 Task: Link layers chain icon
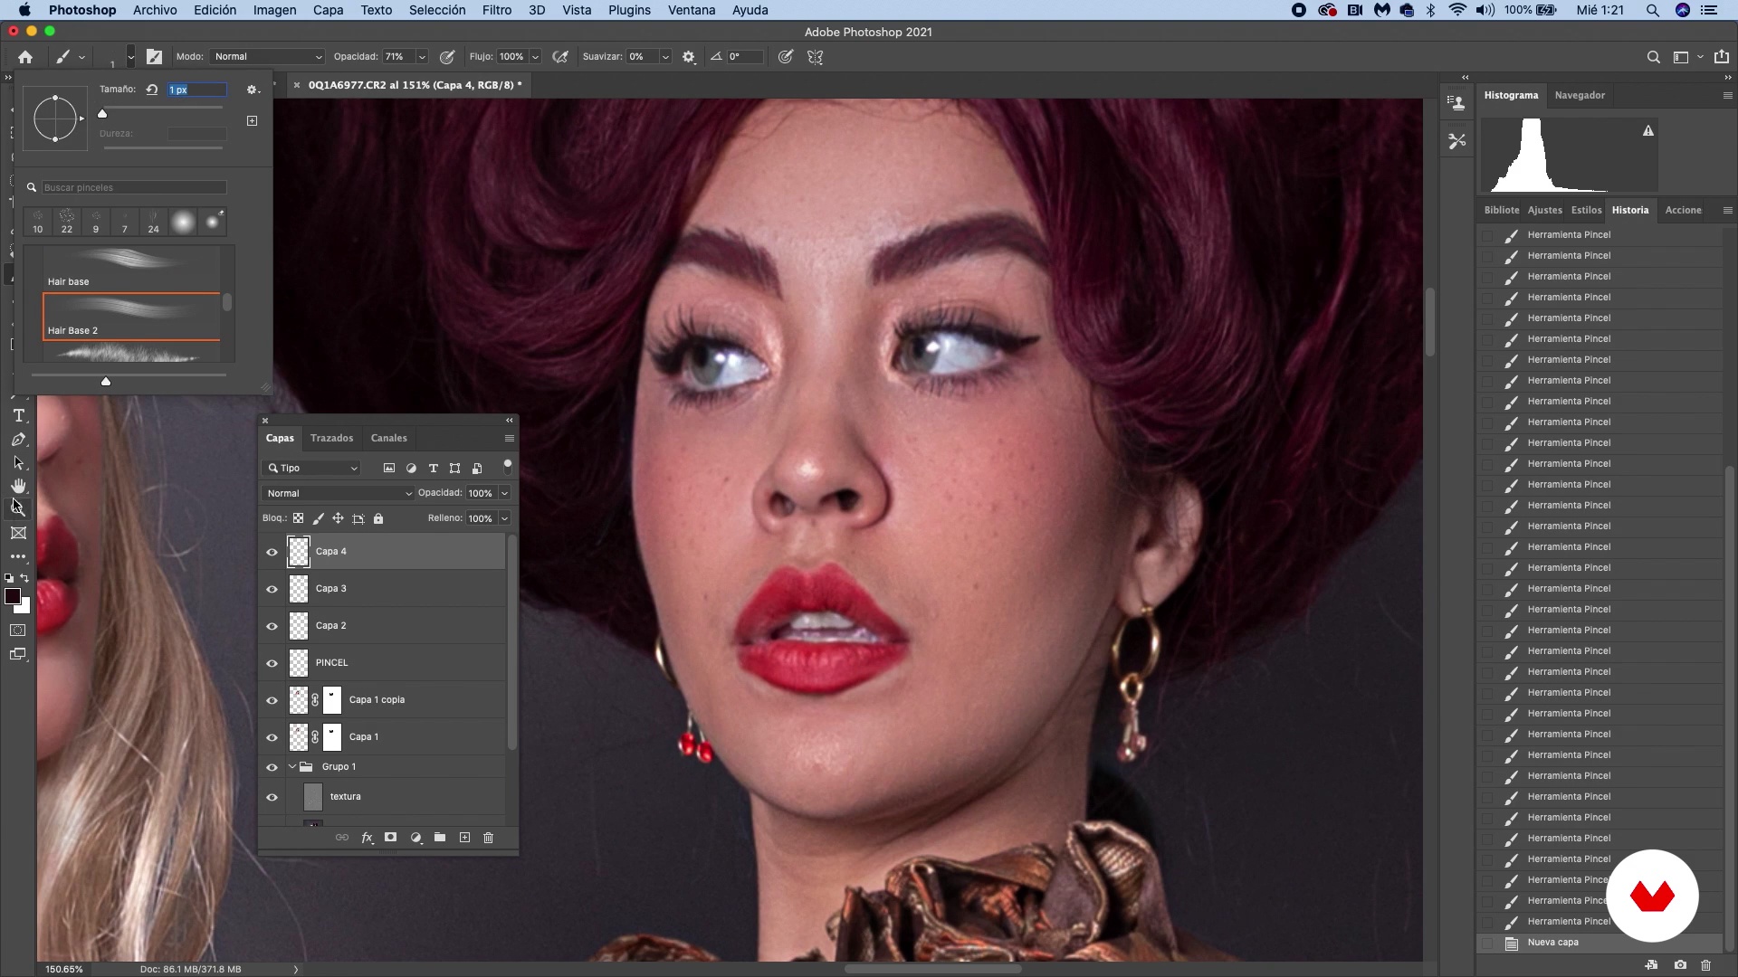(x=342, y=838)
